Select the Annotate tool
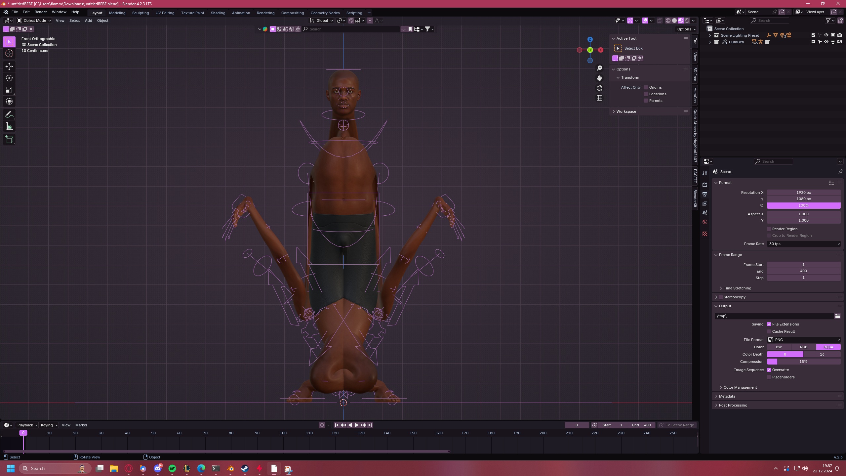The height and width of the screenshot is (476, 846). 9,115
